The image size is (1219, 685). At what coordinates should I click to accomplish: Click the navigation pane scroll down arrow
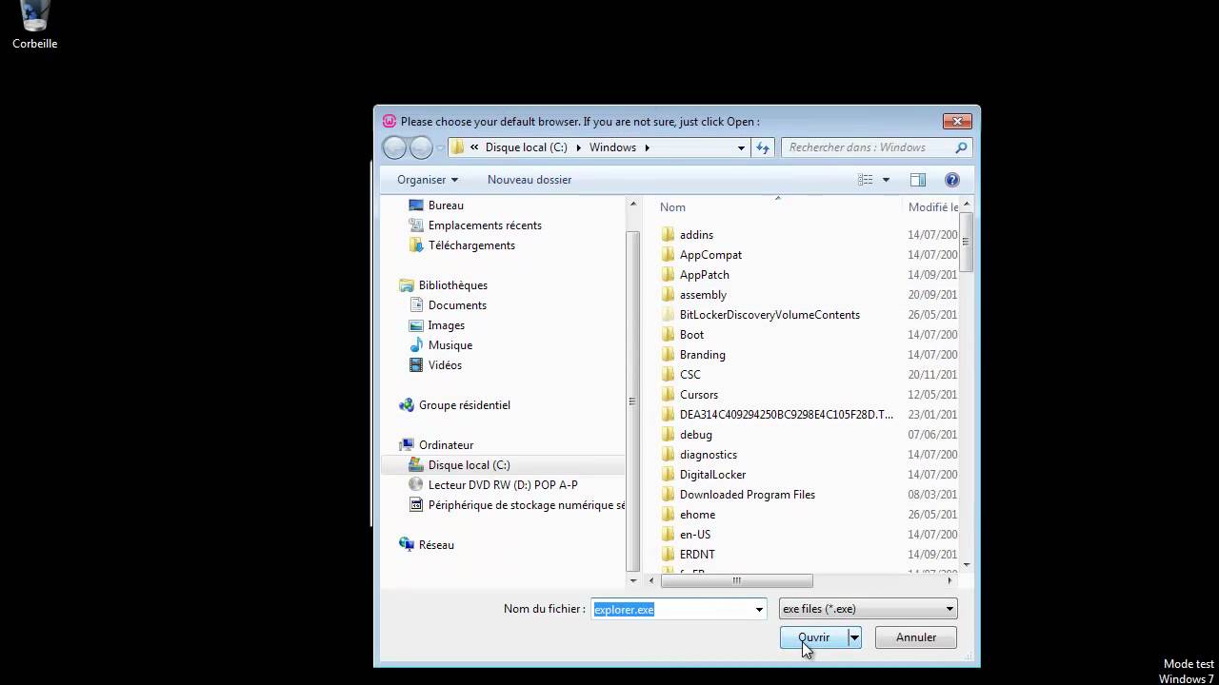[632, 580]
